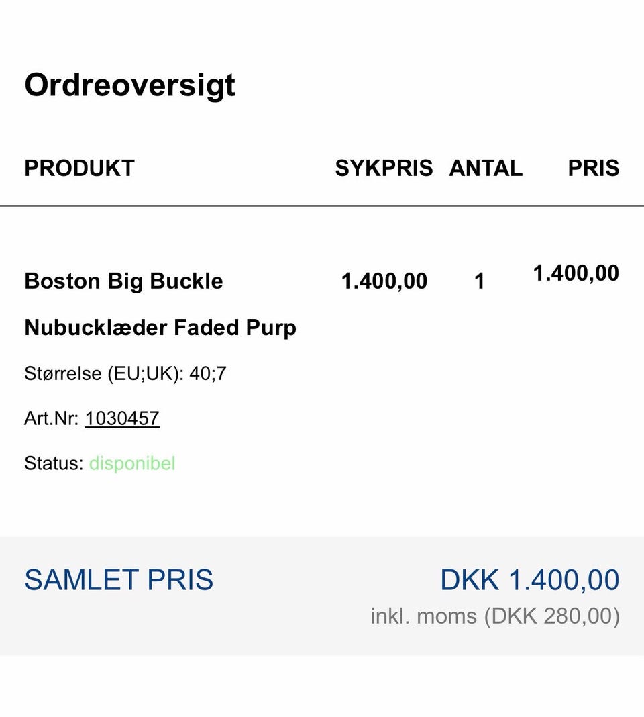The image size is (644, 717).
Task: Click the Boston Big Buckle product name
Action: coord(123,281)
